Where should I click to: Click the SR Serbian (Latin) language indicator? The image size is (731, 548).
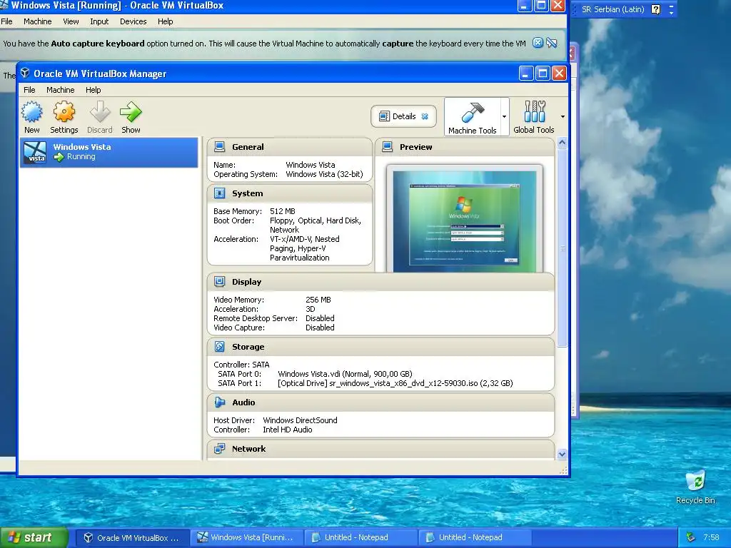pyautogui.click(x=613, y=9)
